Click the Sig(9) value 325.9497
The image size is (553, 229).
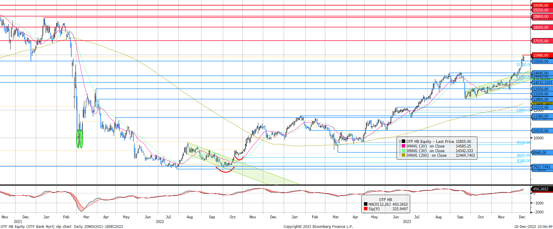400,209
